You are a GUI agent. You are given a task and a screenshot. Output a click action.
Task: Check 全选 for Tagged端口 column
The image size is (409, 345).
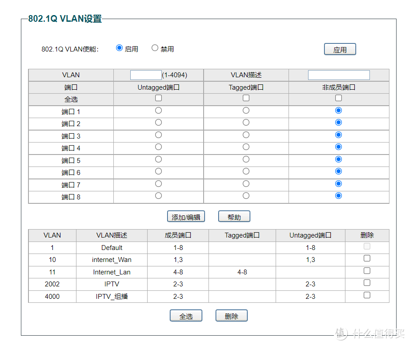click(246, 98)
